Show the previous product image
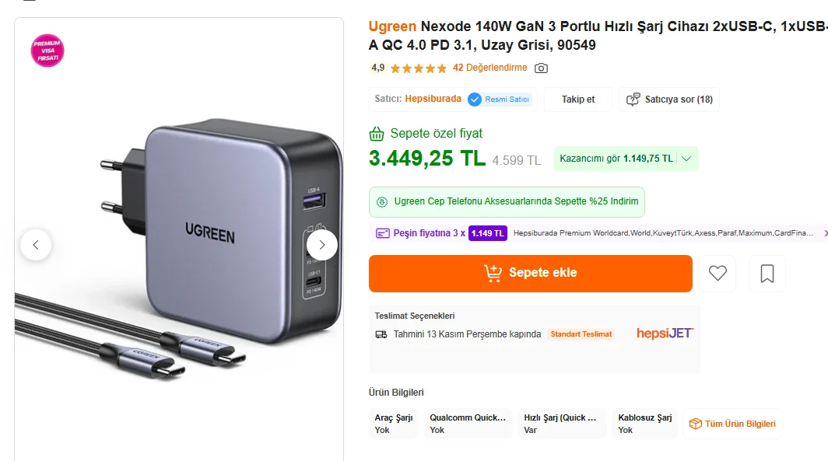The height and width of the screenshot is (461, 828). point(36,245)
